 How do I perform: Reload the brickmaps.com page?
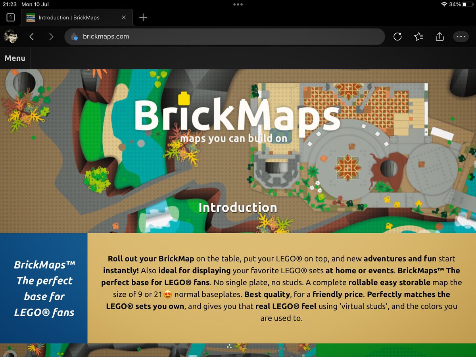397,36
